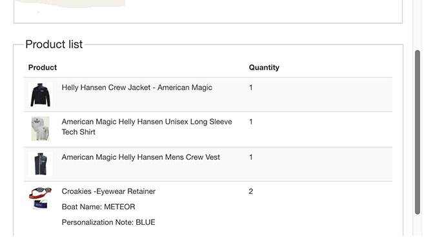Open Helly Hansen Crew Jacket - American Magic
This screenshot has height=239, width=424.
coord(137,88)
